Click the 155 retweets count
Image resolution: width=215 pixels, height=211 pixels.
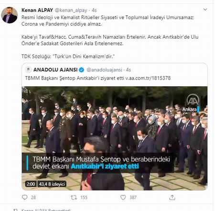(84, 198)
